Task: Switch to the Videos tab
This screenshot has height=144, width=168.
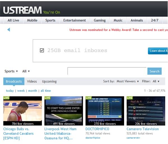Action: pyautogui.click(x=32, y=81)
